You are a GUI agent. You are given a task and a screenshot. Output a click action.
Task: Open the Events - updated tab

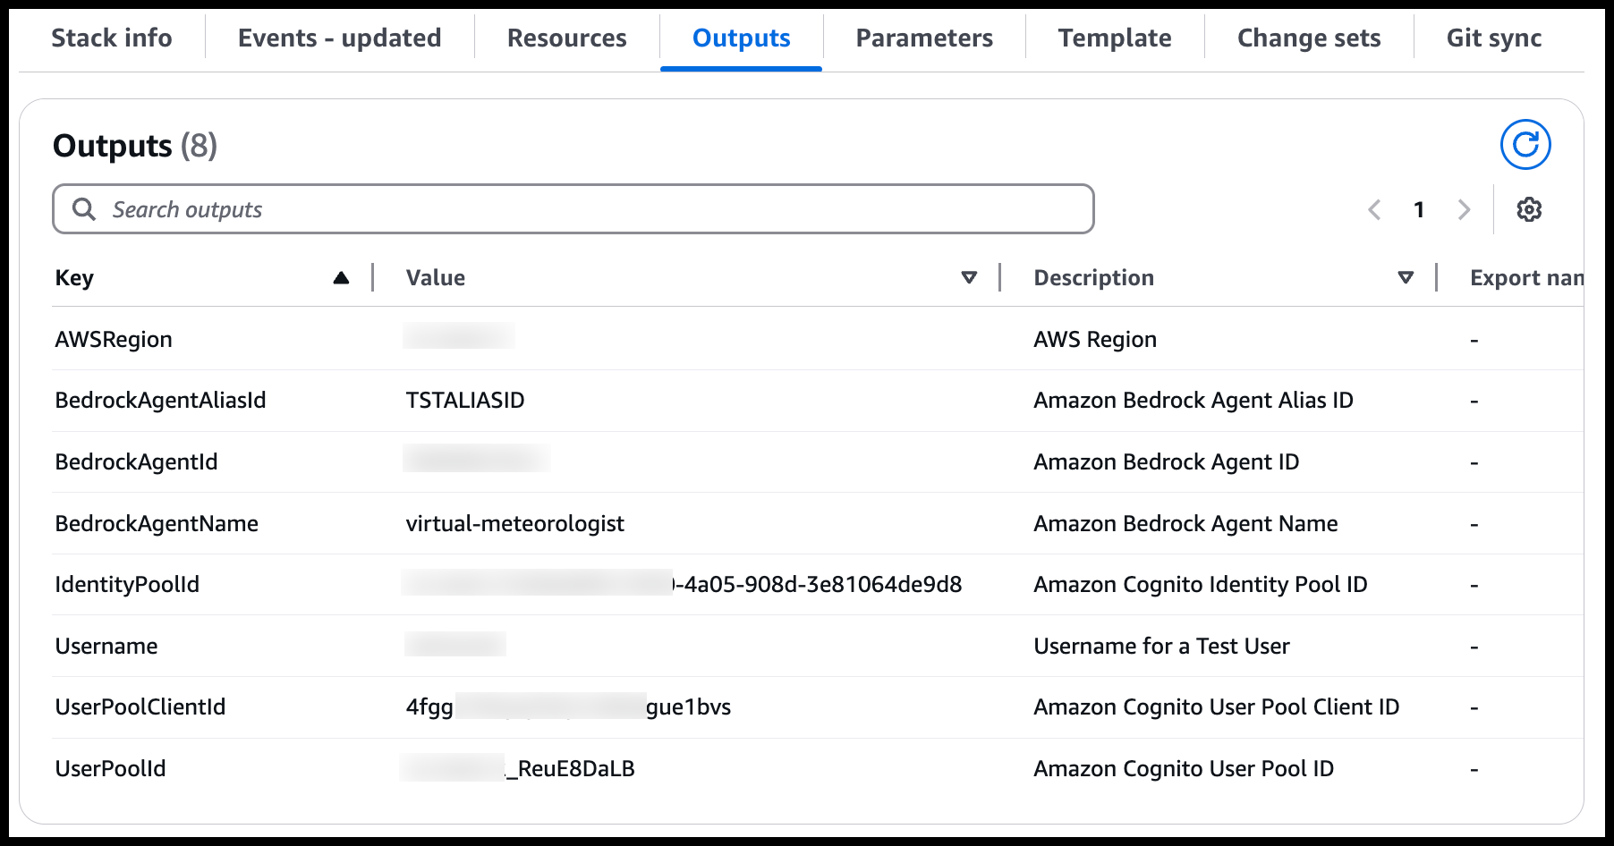coord(339,38)
